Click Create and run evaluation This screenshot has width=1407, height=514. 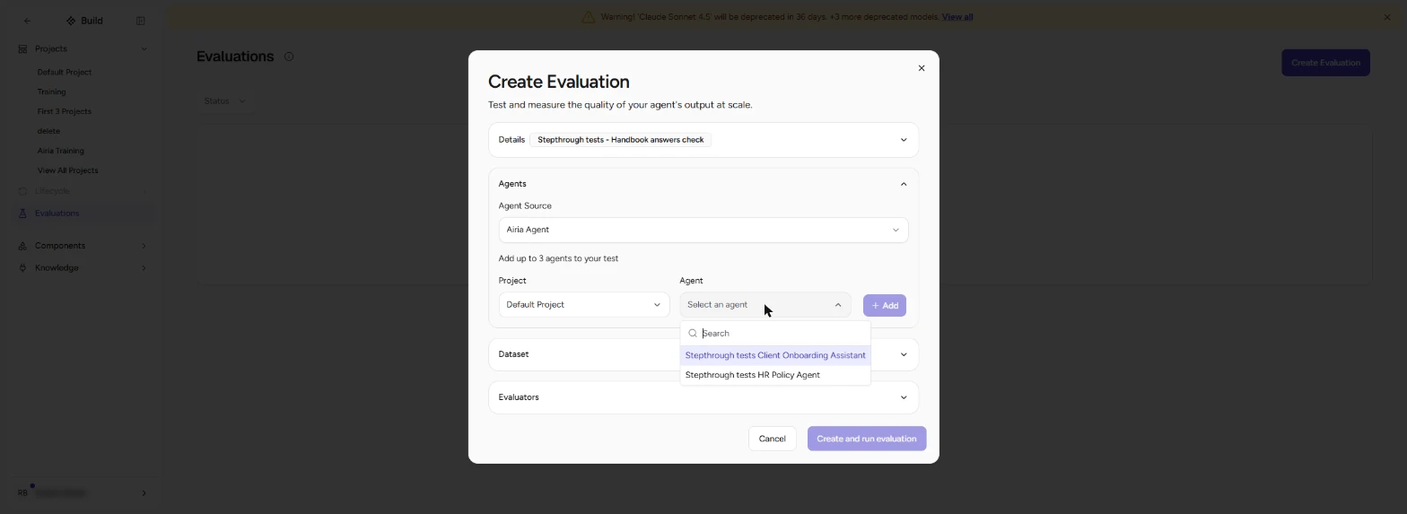click(x=866, y=439)
